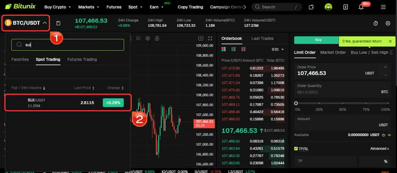Open the Markets dropdown menu
The height and width of the screenshot is (173, 397).
(x=89, y=7)
